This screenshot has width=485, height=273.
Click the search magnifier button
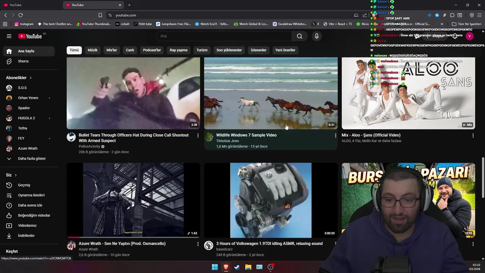299,36
